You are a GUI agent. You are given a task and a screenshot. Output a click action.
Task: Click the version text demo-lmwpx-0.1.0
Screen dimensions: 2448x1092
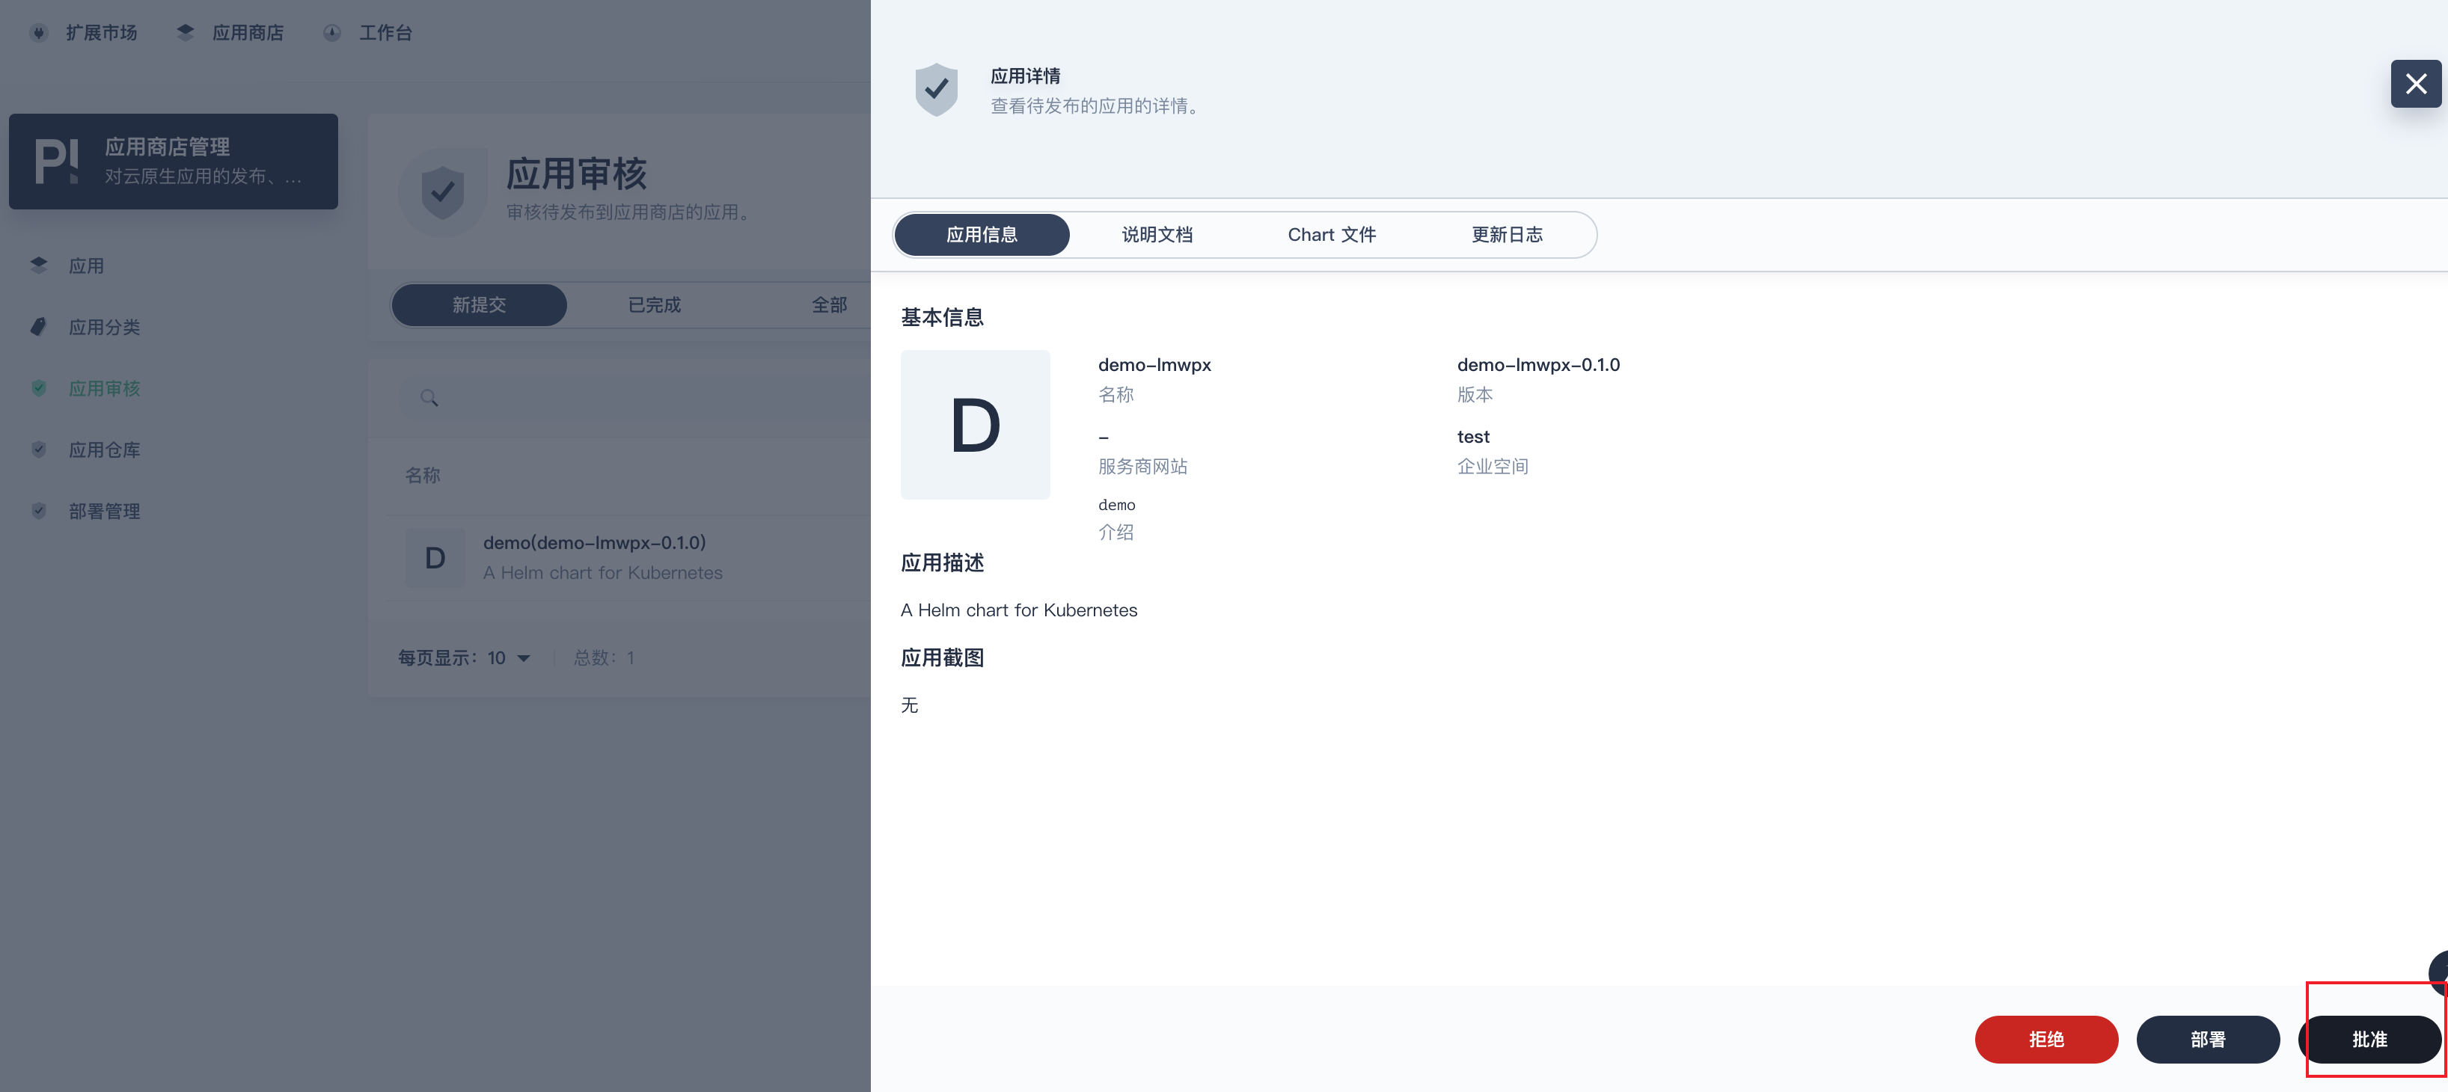tap(1538, 365)
